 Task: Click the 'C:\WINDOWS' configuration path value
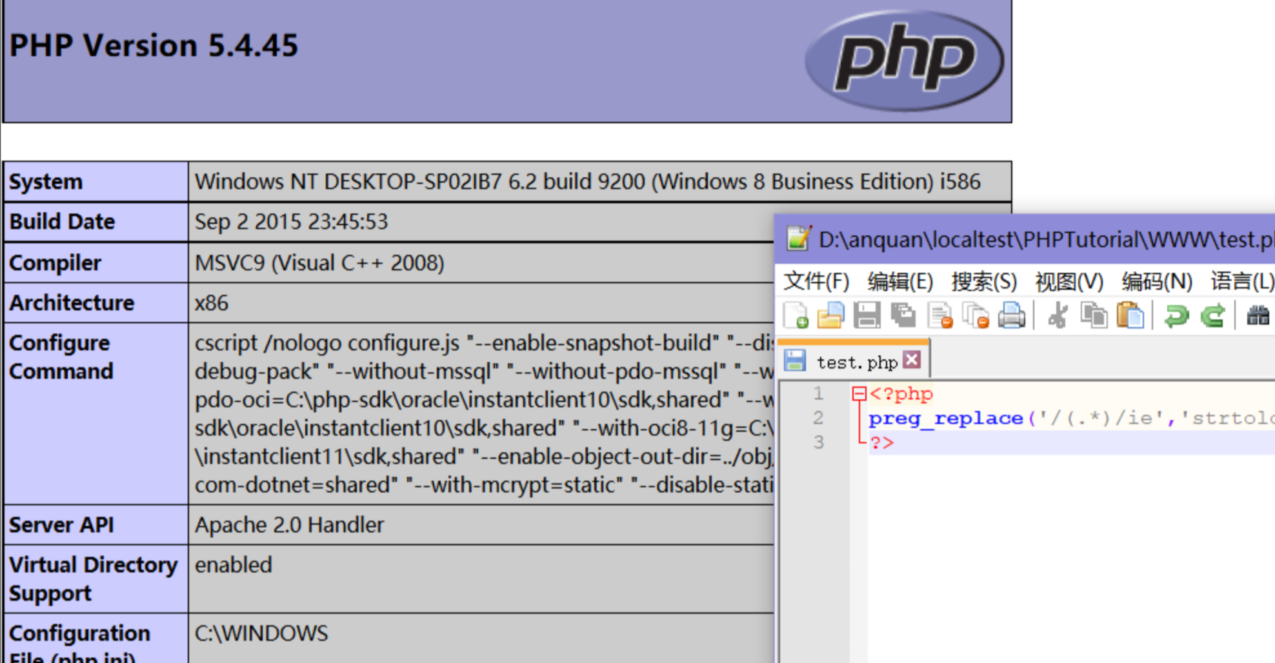tap(261, 633)
